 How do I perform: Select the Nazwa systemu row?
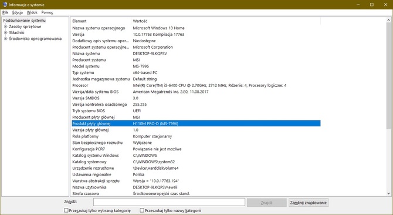(x=196, y=53)
